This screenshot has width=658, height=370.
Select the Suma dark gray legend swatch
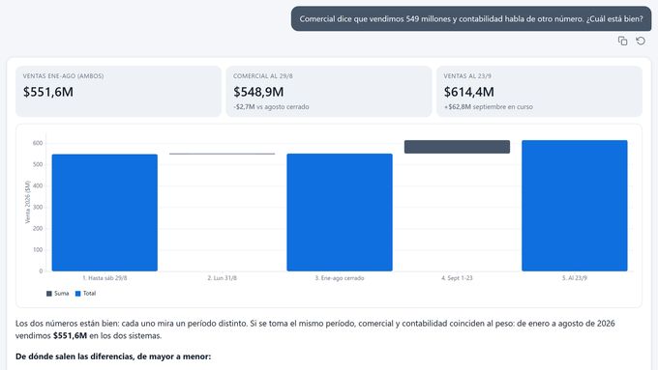[x=49, y=294]
